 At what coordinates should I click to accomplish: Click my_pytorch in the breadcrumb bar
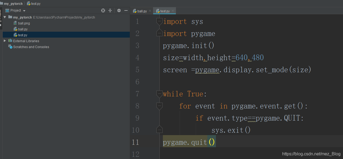[13, 3]
